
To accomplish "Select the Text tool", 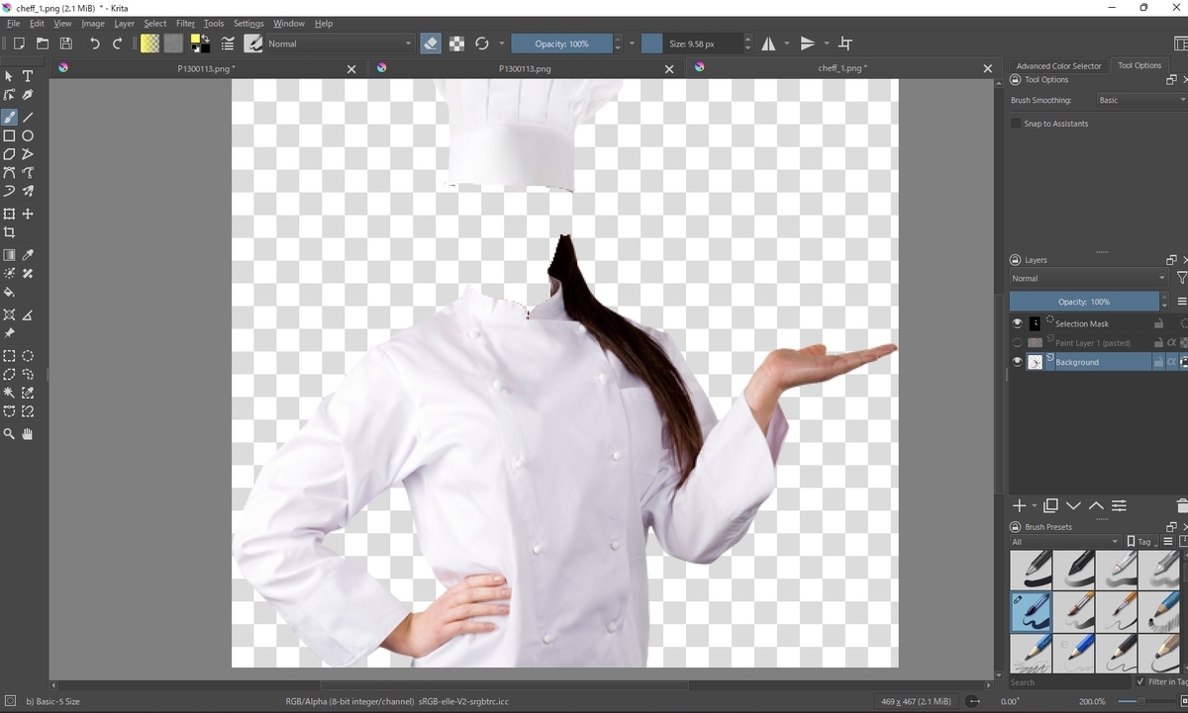I will point(28,76).
